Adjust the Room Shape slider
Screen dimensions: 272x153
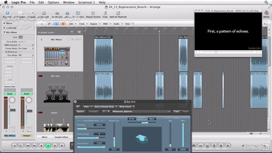click(91, 138)
